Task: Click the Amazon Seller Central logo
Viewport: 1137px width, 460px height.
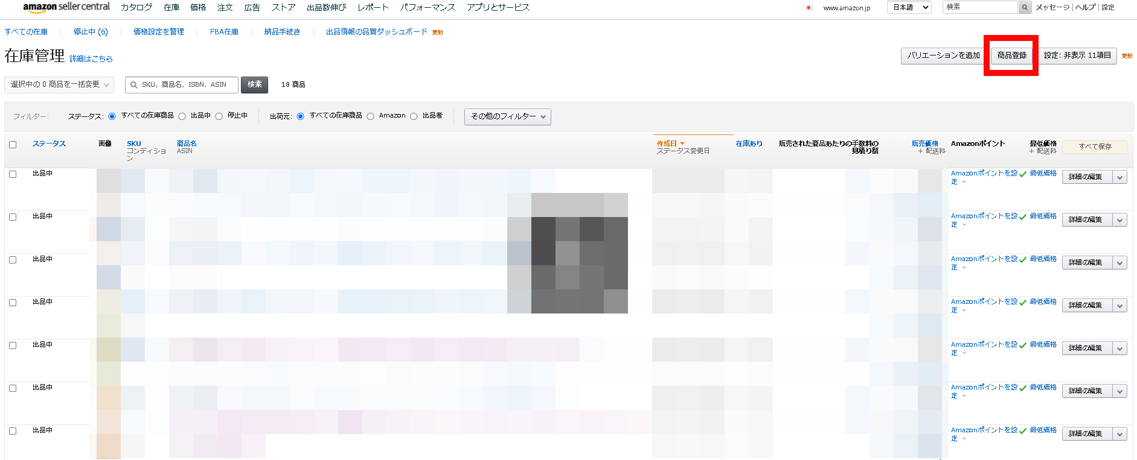Action: 66,7
